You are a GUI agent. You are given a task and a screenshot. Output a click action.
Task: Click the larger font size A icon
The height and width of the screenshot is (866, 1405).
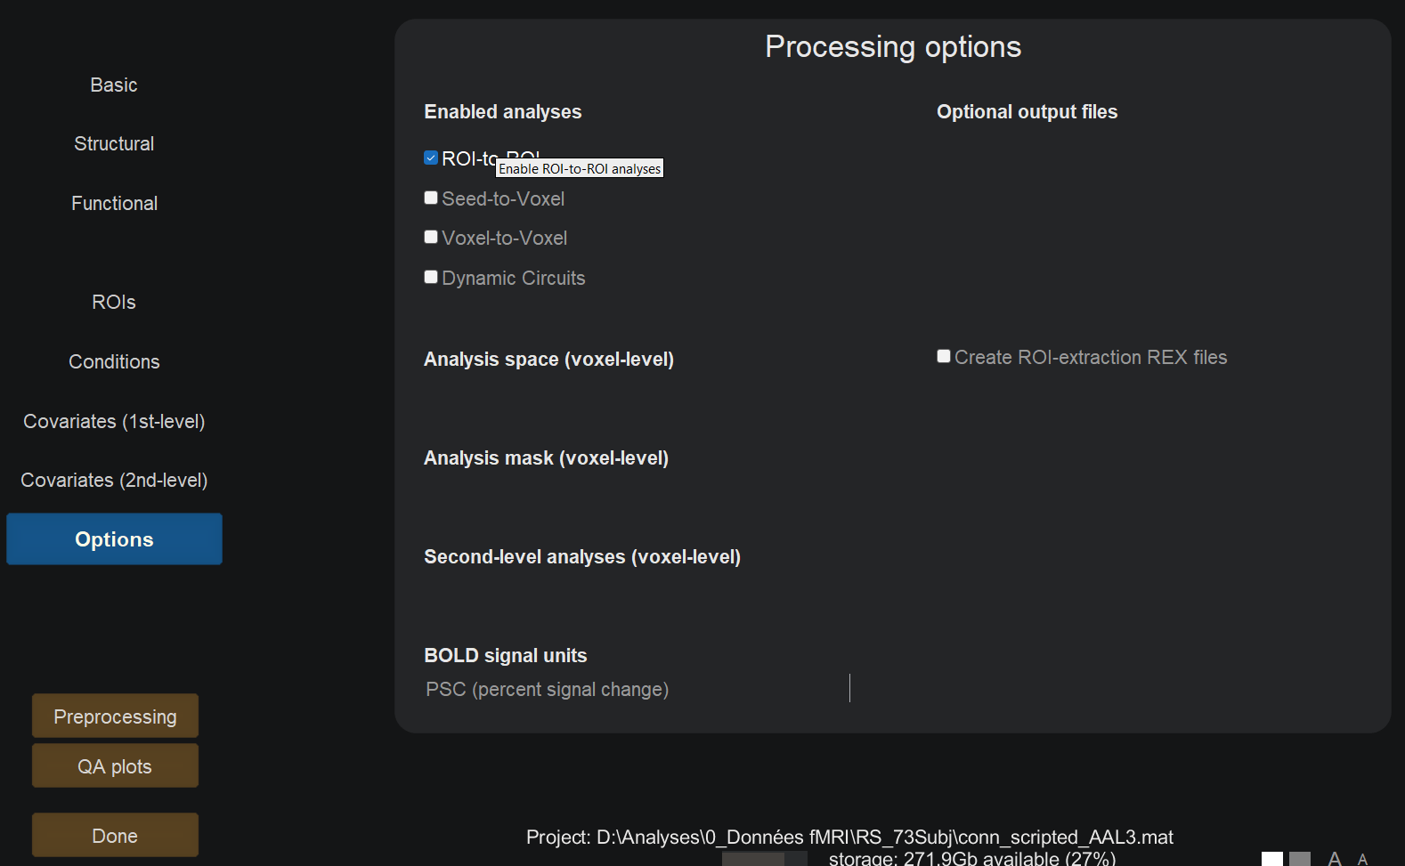tap(1334, 859)
